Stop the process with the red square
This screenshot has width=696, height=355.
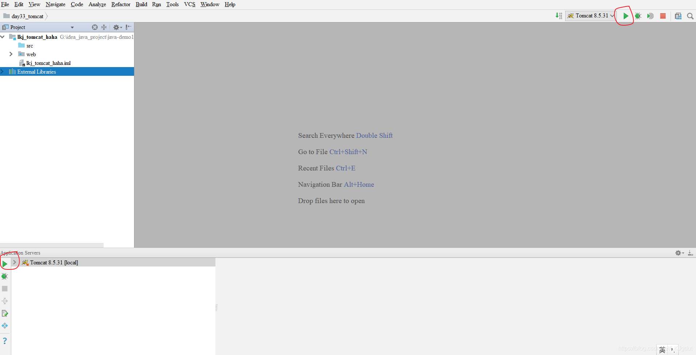coord(663,16)
